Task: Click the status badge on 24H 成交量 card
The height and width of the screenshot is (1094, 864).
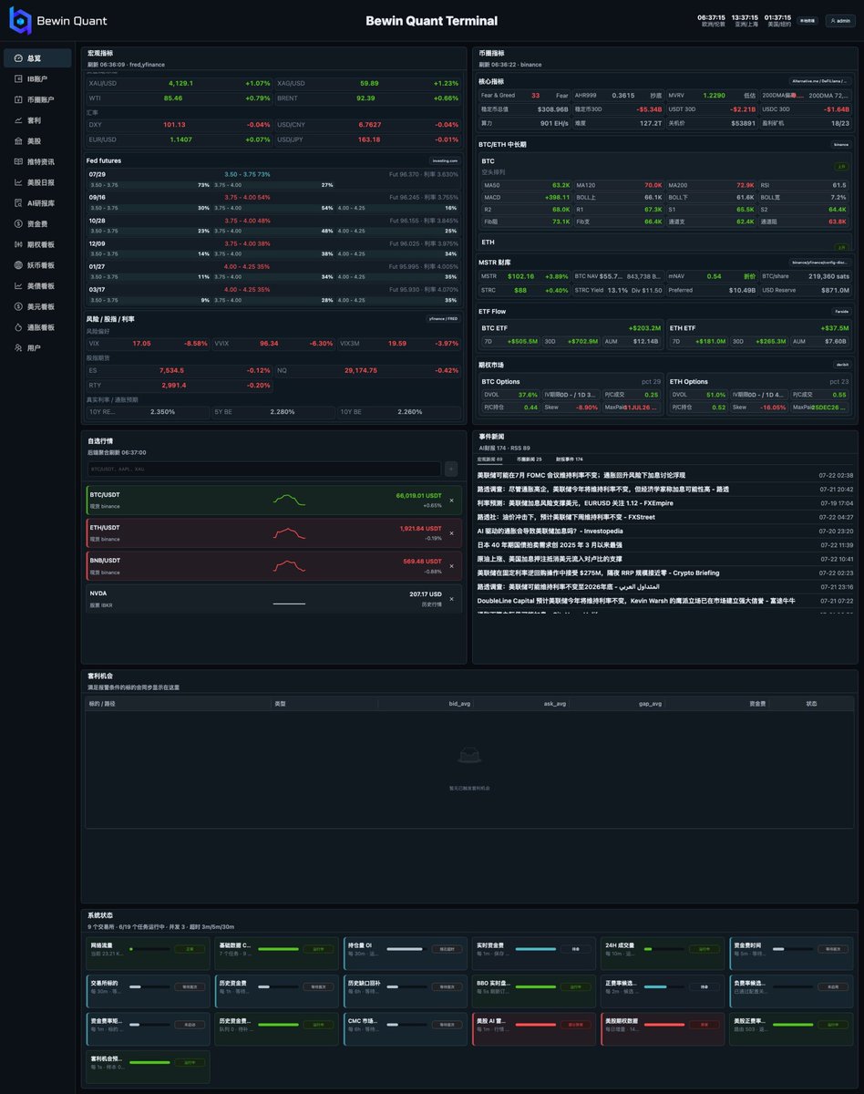Action: [704, 949]
